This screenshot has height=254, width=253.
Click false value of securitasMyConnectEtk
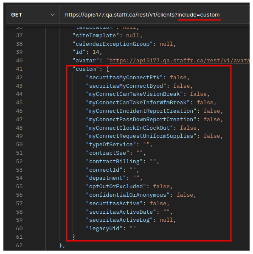pyautogui.click(x=178, y=78)
